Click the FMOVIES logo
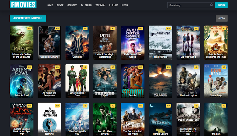Image resolution: width=237 pixels, height=136 pixels. (23, 4)
